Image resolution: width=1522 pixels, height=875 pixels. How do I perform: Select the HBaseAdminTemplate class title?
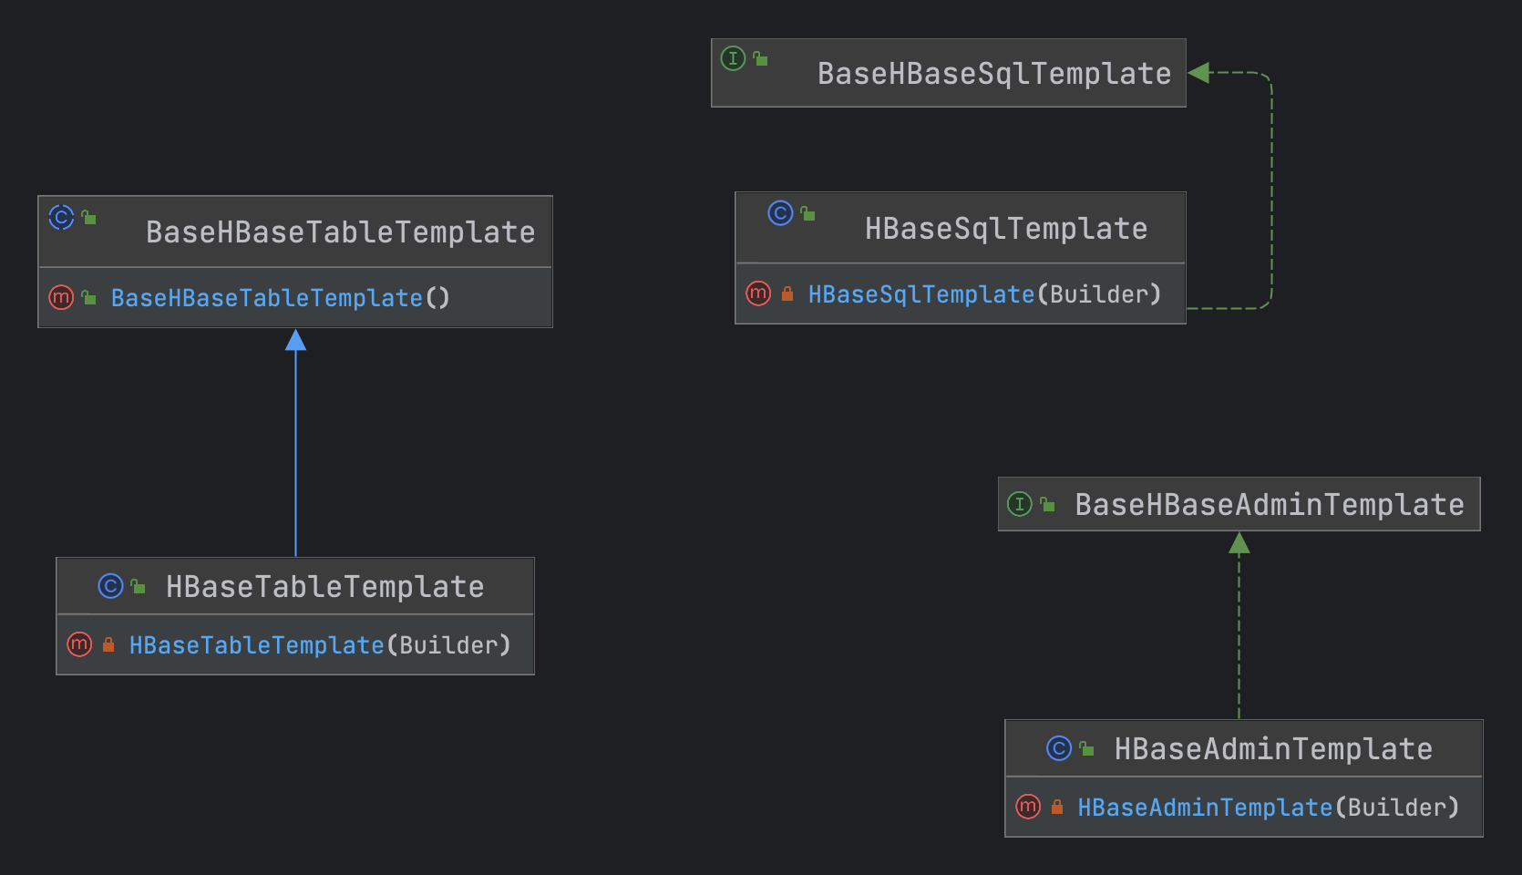[1273, 749]
